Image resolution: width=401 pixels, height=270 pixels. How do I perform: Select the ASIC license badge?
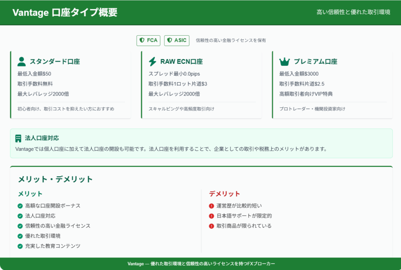pyautogui.click(x=177, y=40)
